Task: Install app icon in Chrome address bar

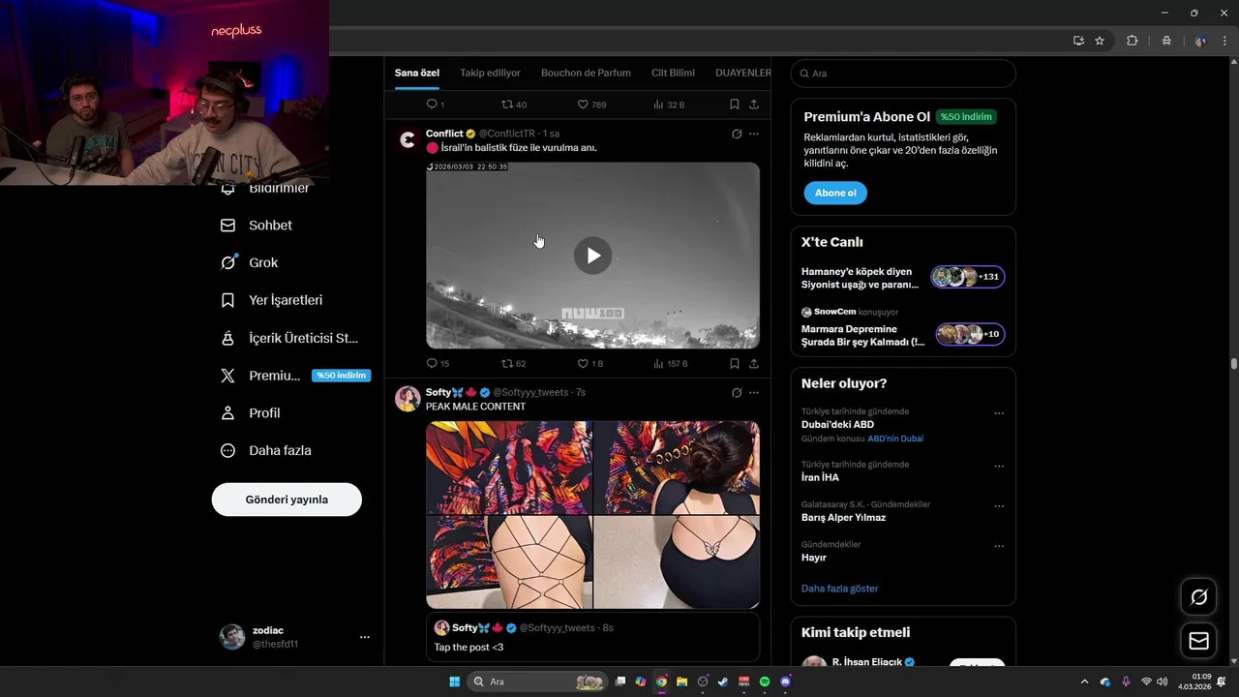Action: (x=1078, y=41)
